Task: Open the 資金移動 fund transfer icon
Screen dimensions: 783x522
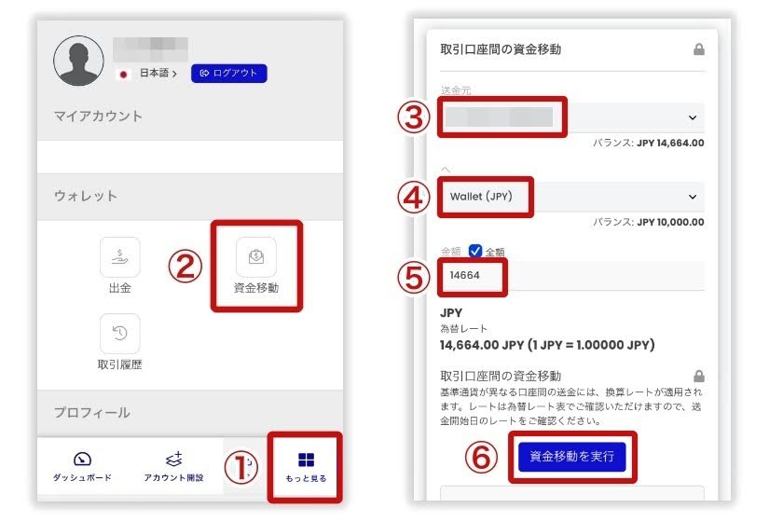Action: pos(256,257)
